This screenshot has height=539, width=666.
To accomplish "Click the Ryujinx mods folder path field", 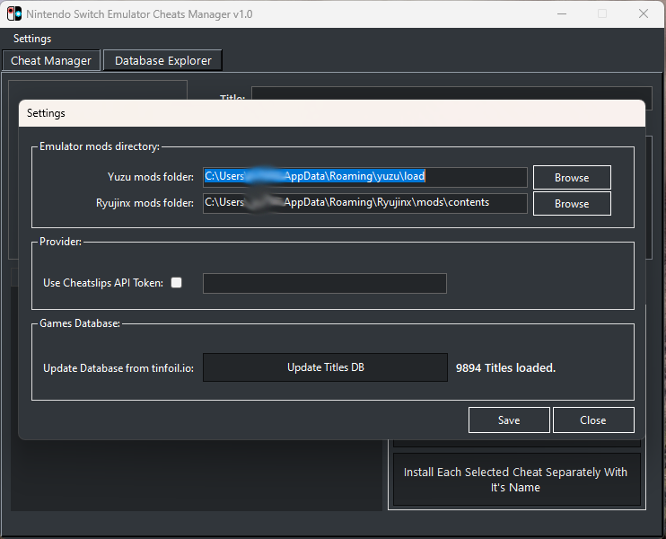I will [x=364, y=203].
